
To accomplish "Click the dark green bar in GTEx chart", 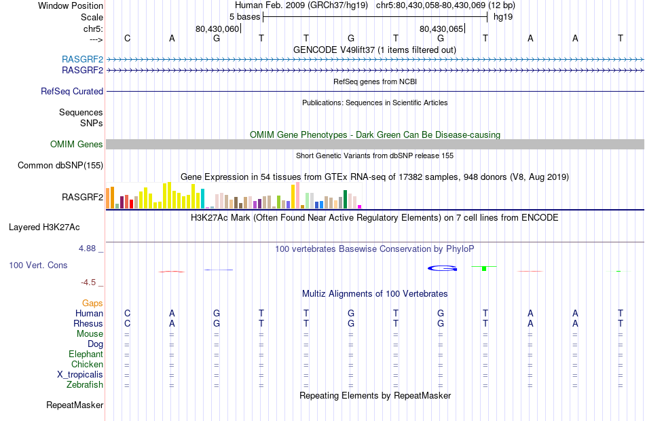I will pos(345,199).
